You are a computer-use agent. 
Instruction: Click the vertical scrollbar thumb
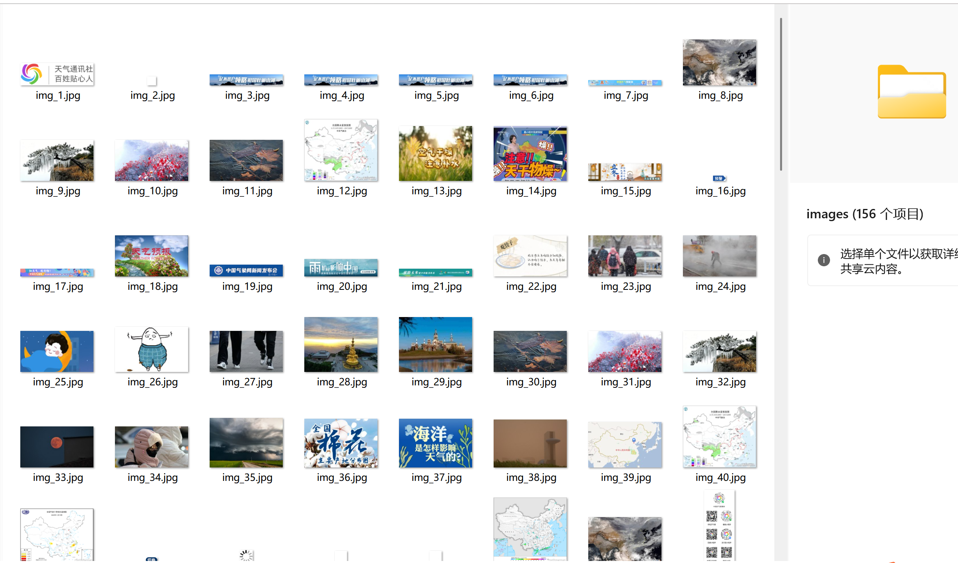coord(781,93)
